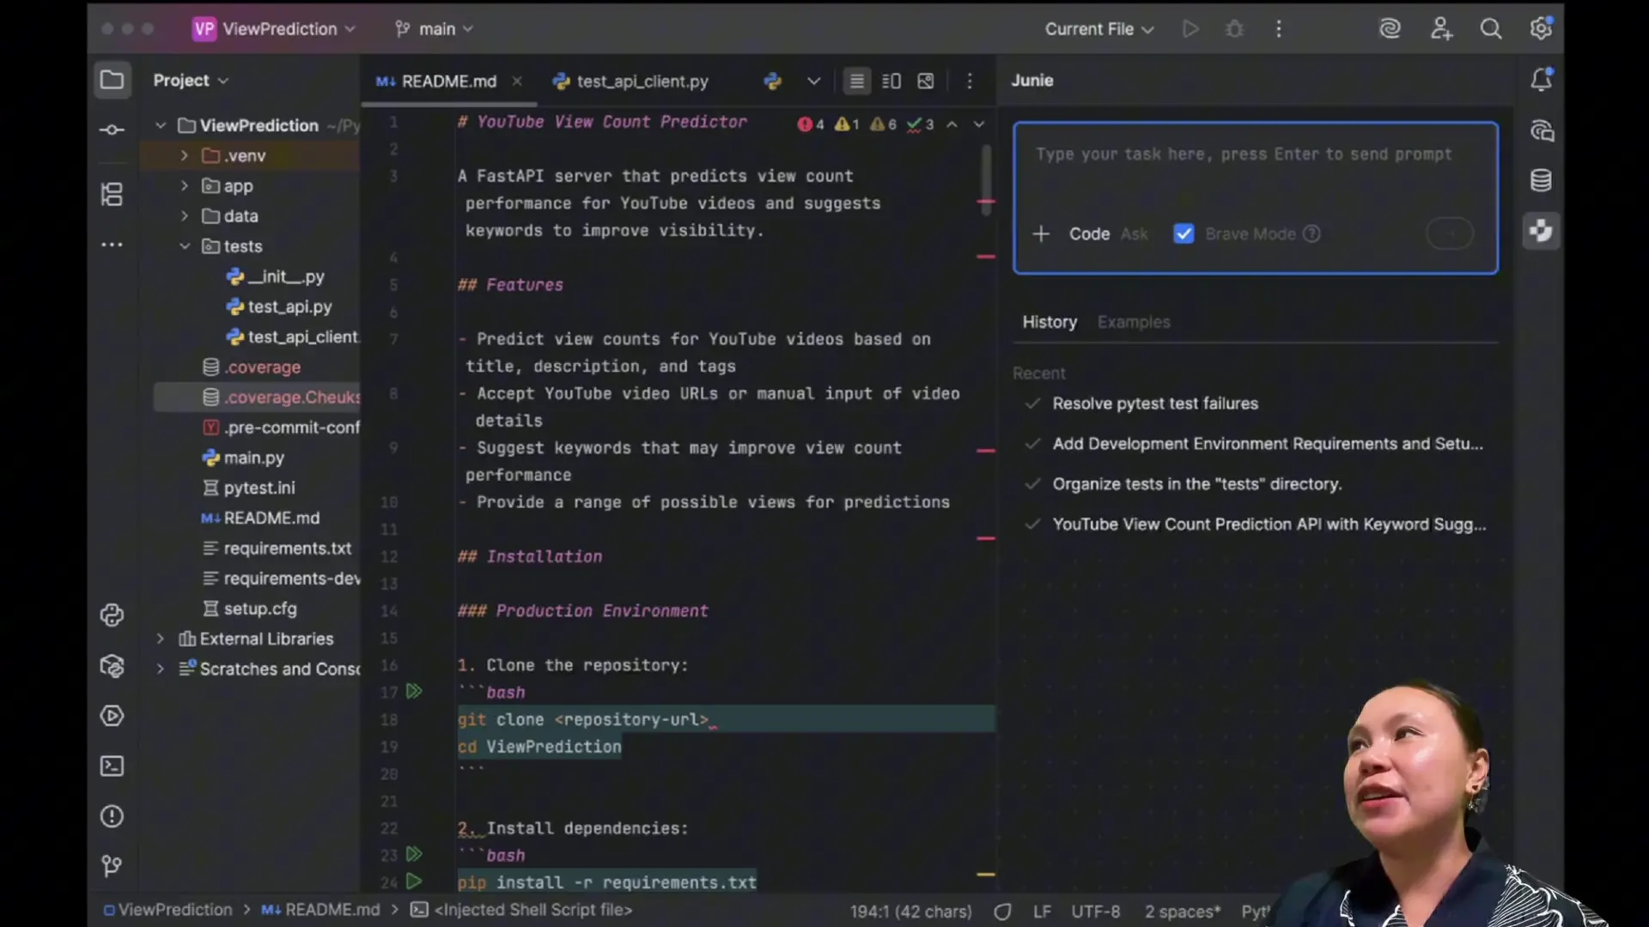Expand the data folder

[184, 215]
